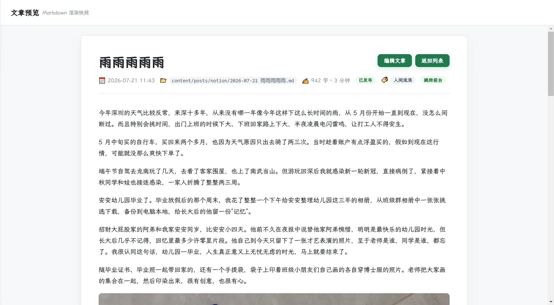This screenshot has width=554, height=305.
Task: Click the 文章预览 header title
Action: (25, 13)
